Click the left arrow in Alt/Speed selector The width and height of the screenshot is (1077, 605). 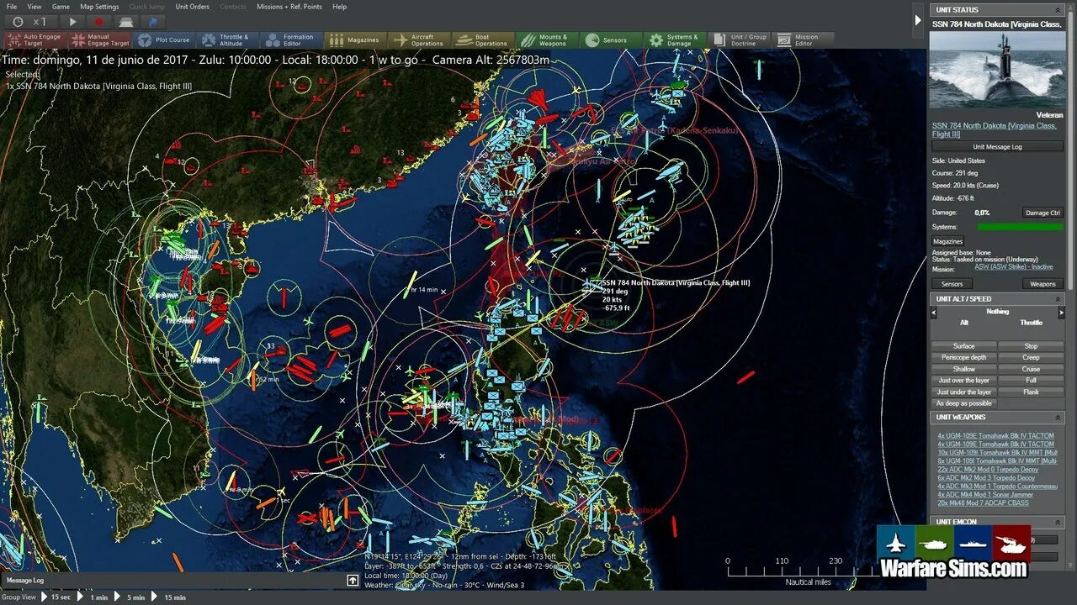(x=933, y=313)
